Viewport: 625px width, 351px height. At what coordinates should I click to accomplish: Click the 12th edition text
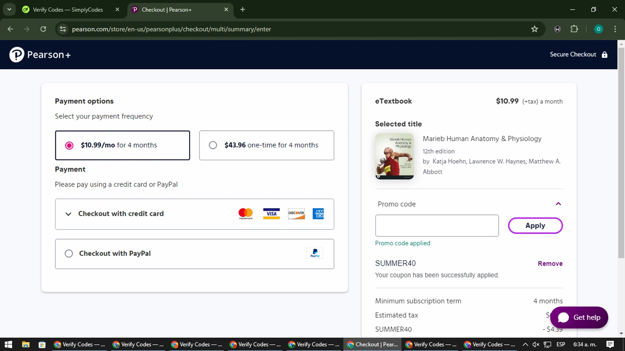[x=439, y=151]
